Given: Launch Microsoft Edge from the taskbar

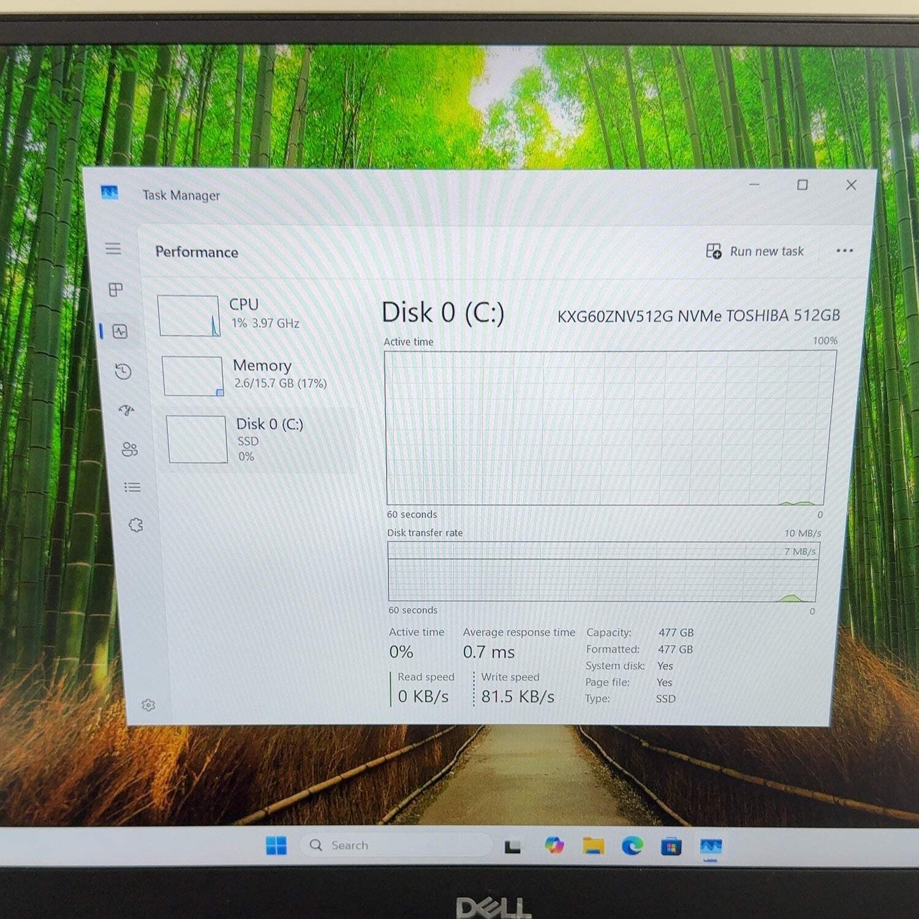Looking at the screenshot, I should (x=632, y=846).
